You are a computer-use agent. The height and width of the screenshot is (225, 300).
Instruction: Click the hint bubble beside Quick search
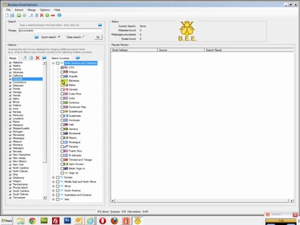(37, 37)
